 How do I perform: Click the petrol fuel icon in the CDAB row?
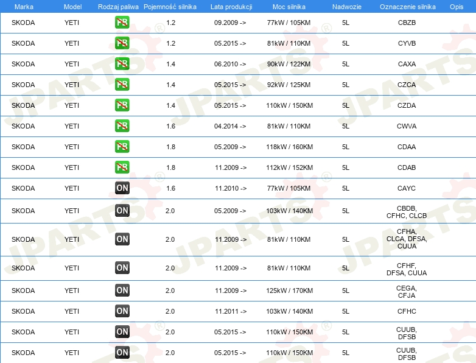[x=122, y=167]
